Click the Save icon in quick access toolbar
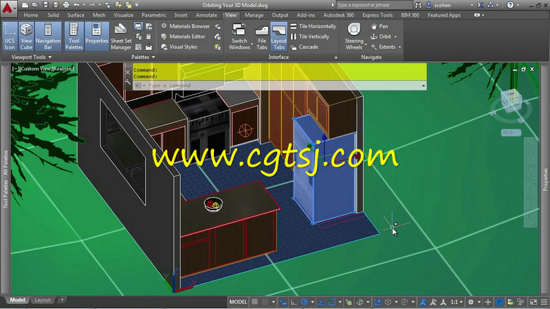Image resolution: width=550 pixels, height=309 pixels. [45, 5]
